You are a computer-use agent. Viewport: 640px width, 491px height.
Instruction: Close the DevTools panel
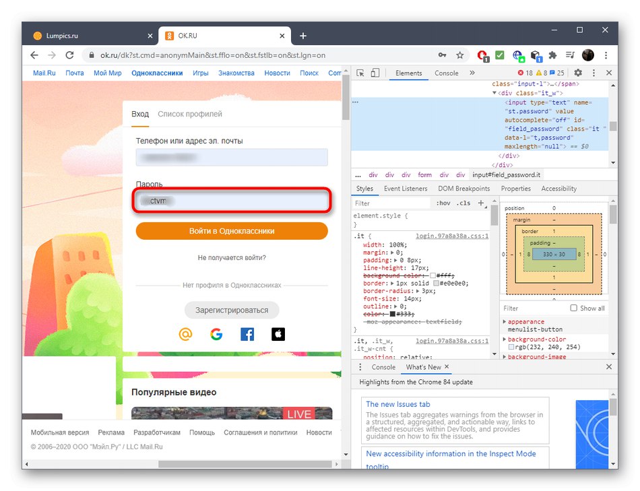tap(609, 73)
